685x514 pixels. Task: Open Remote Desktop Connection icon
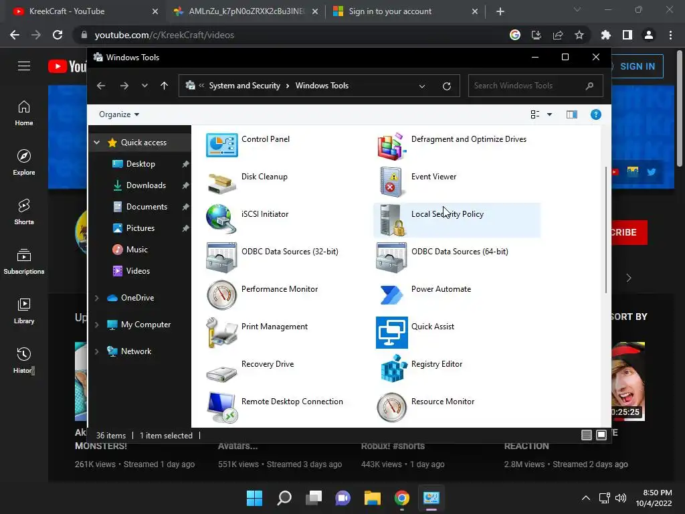point(222,408)
